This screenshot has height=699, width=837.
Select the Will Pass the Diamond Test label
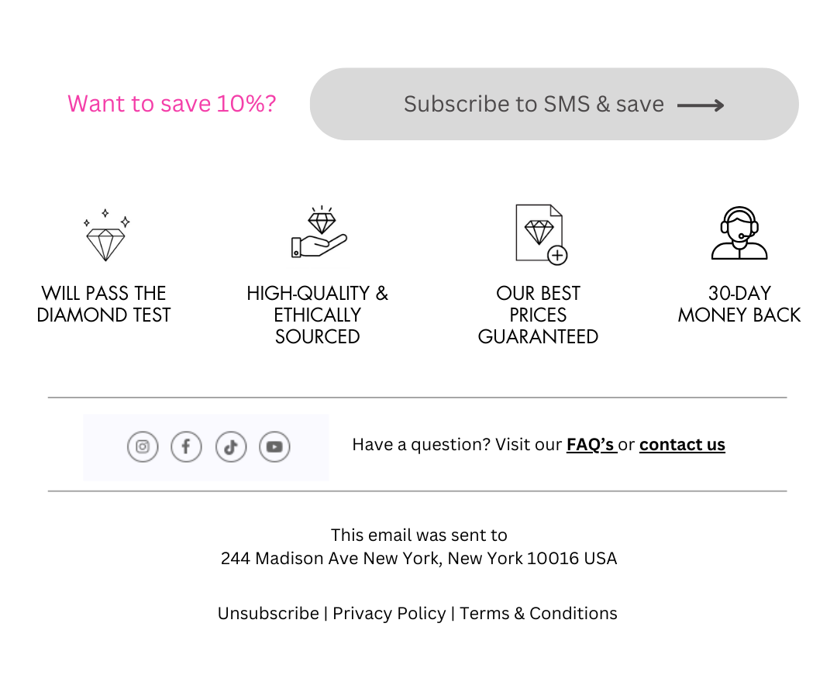pos(104,304)
